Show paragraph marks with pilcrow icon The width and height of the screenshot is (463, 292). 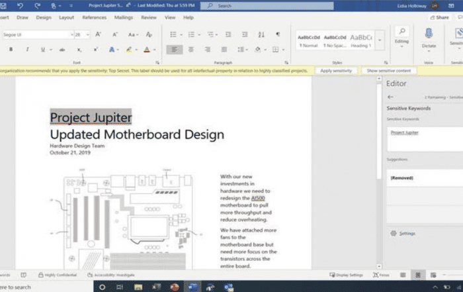(x=278, y=34)
